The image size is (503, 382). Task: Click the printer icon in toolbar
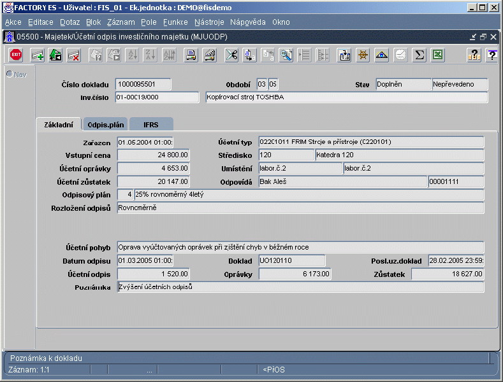191,55
